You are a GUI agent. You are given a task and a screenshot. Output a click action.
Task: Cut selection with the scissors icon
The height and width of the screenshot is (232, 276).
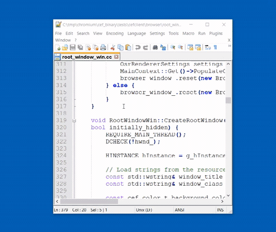pyautogui.click(x=113, y=47)
